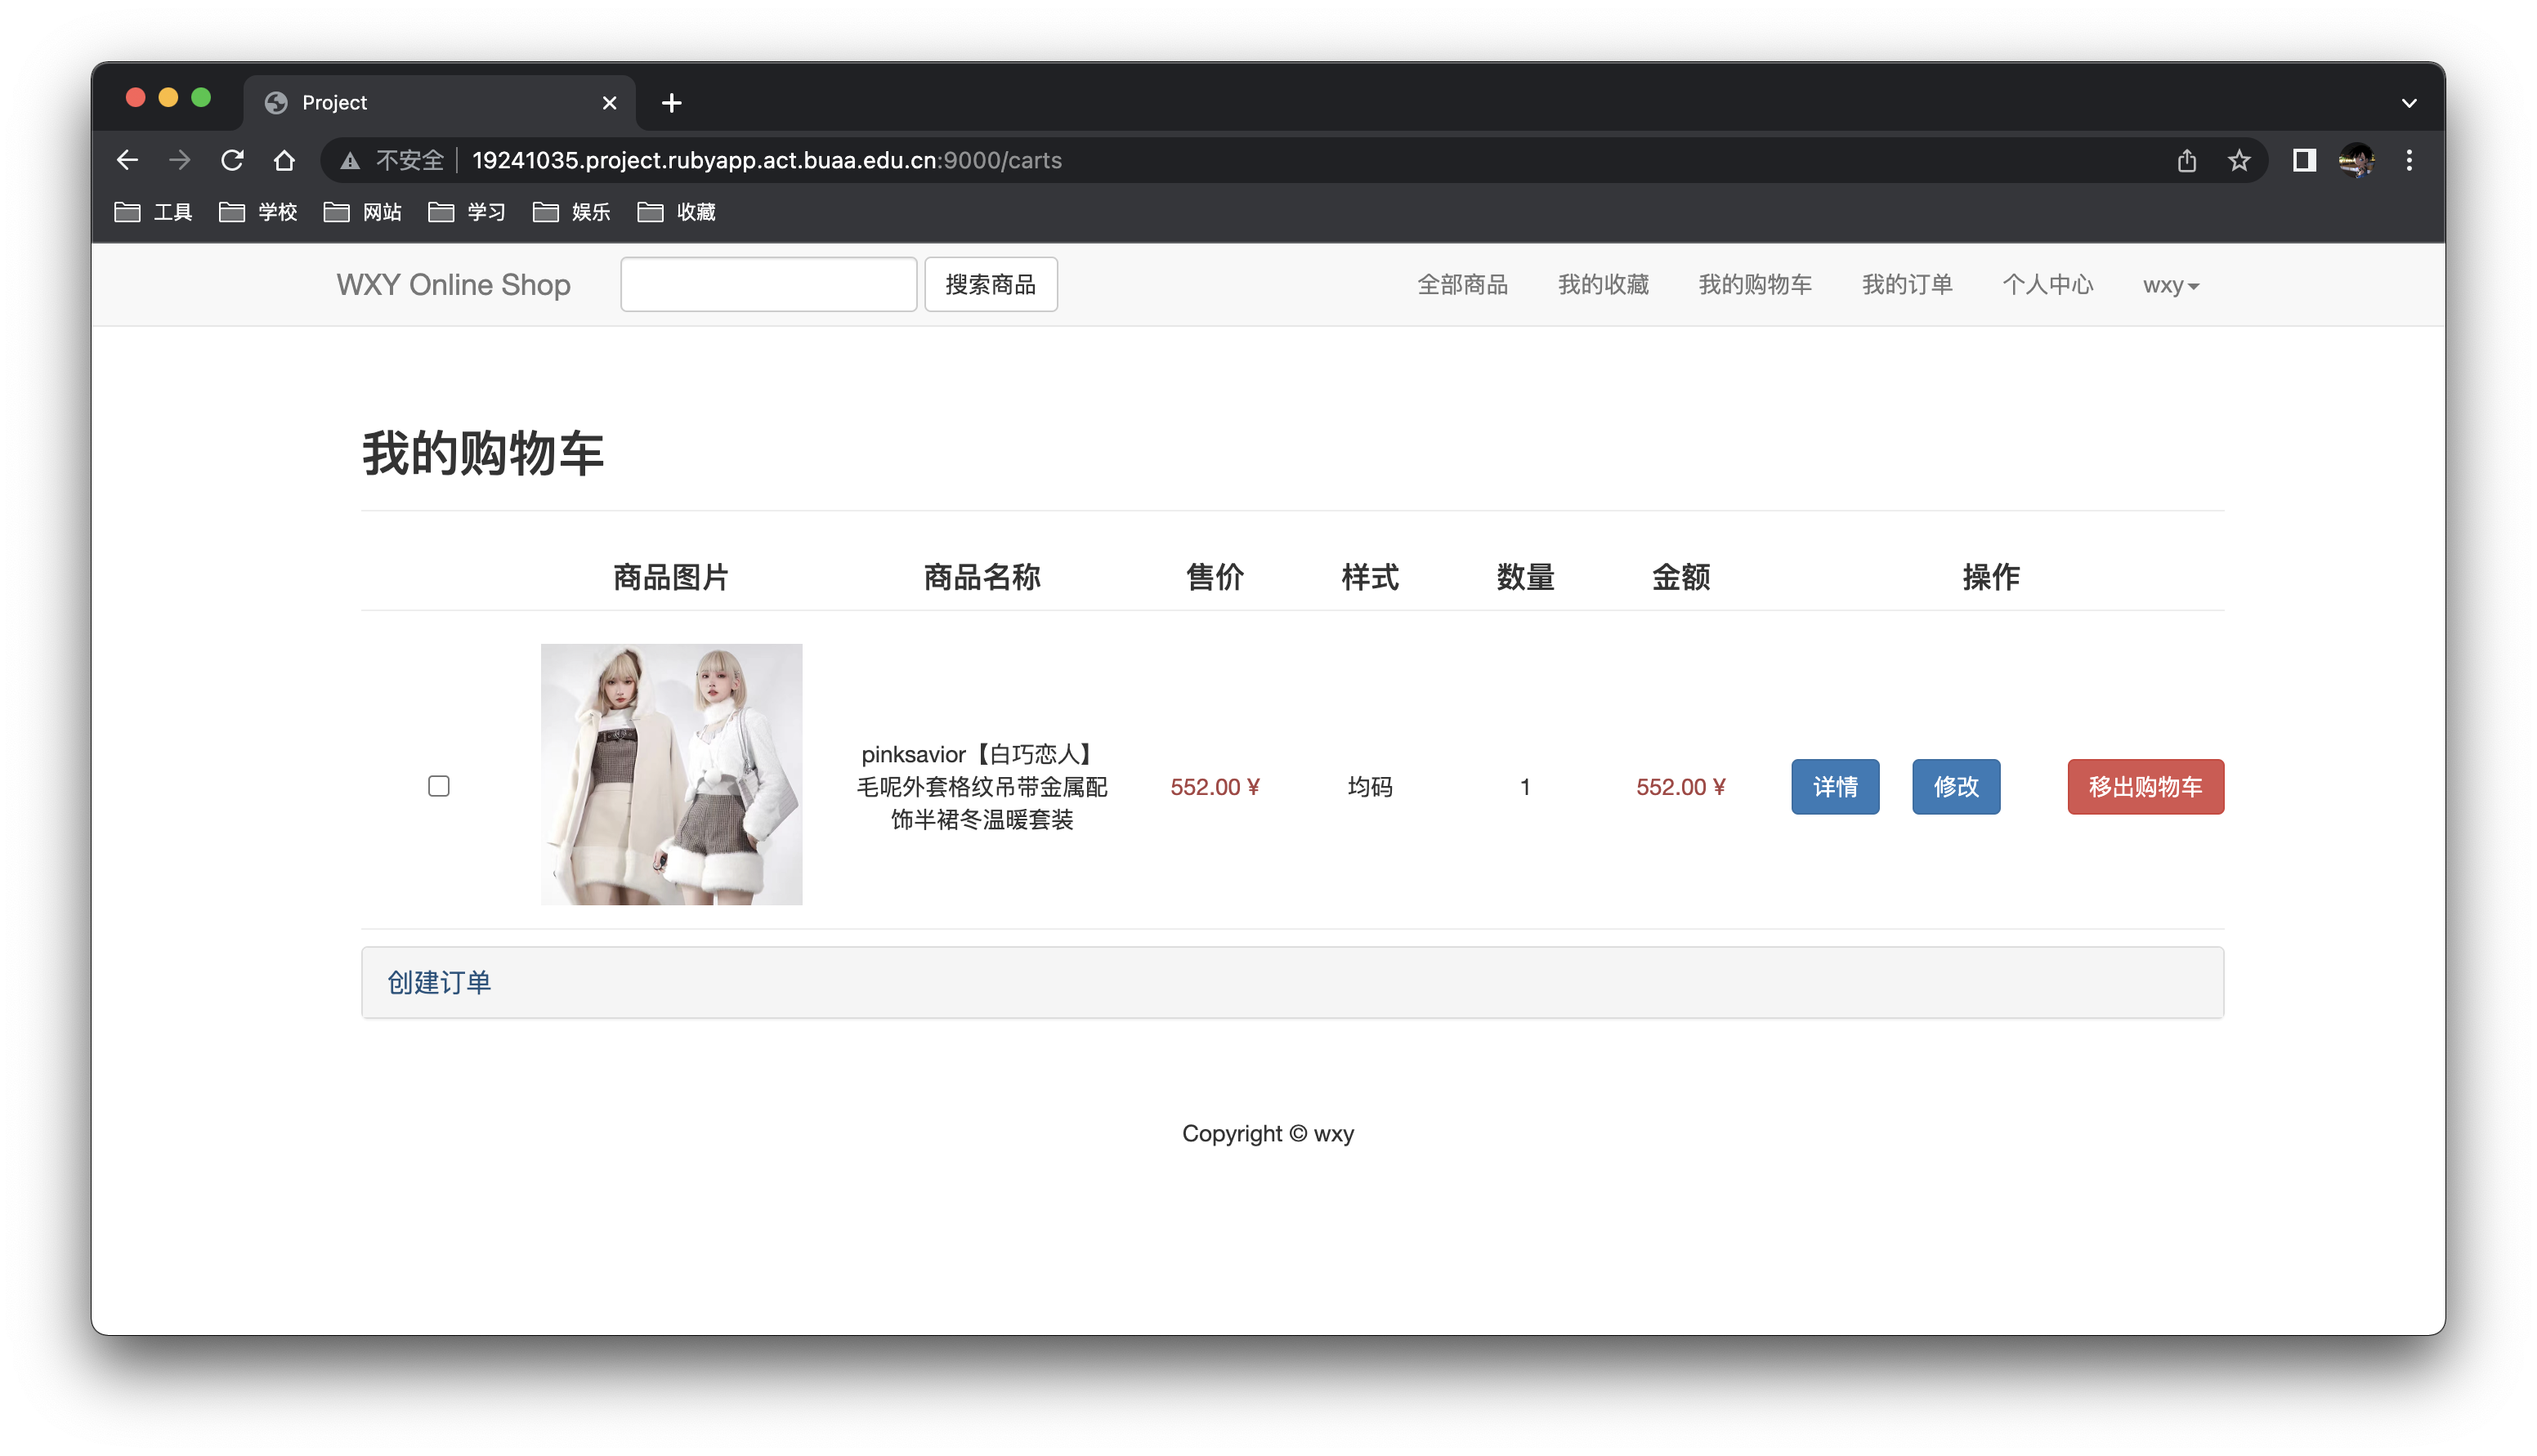The width and height of the screenshot is (2537, 1456).
Task: Open 我的收藏 in navbar
Action: pyautogui.click(x=1603, y=285)
